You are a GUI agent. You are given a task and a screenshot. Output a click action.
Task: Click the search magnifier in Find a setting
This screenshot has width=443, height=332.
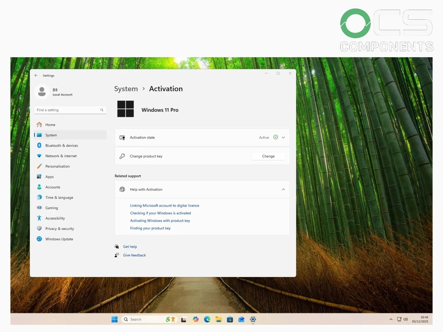pos(102,110)
